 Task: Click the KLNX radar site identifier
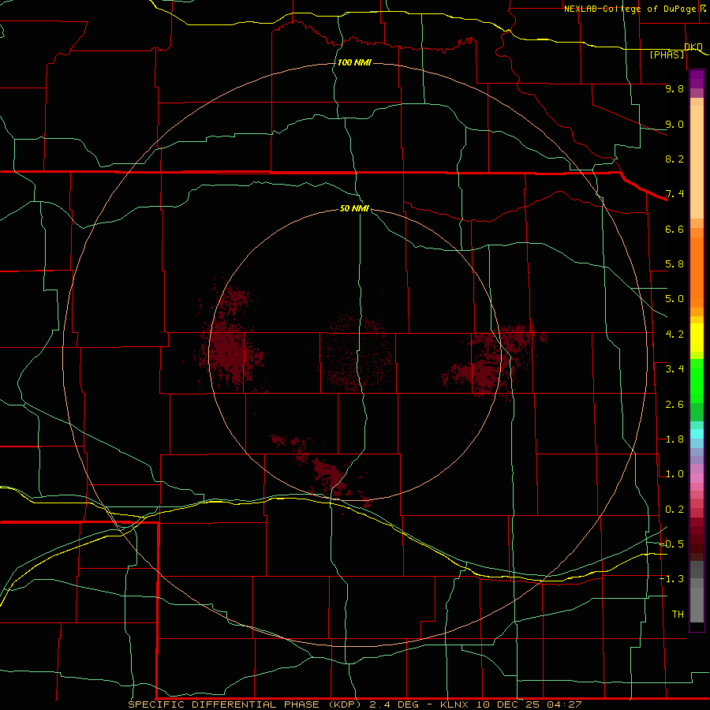pos(454,704)
